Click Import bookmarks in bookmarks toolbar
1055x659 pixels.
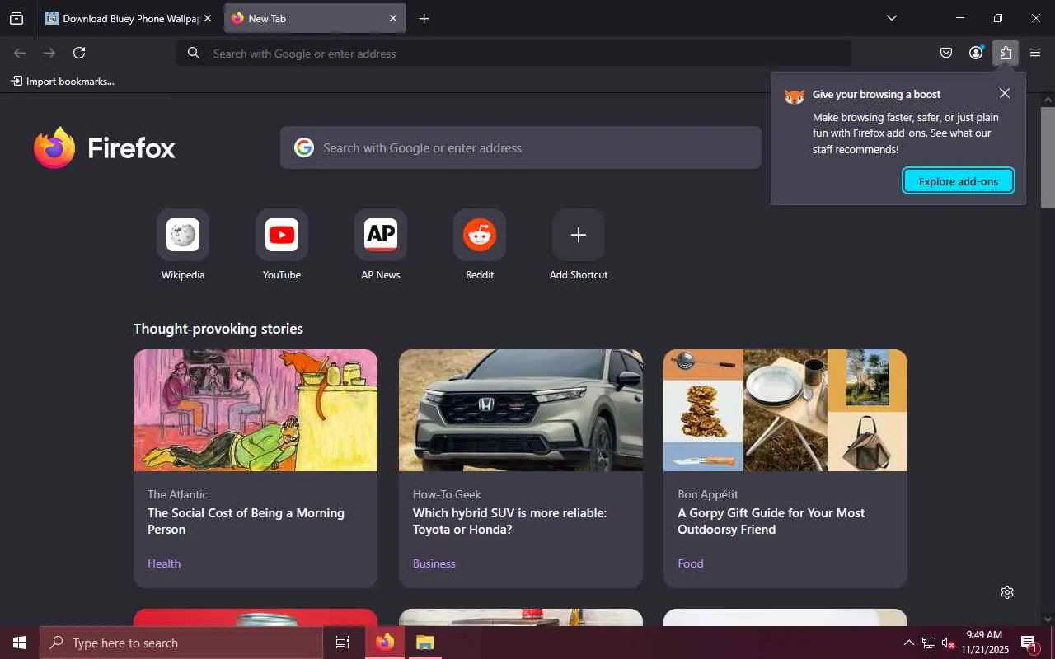pos(63,81)
